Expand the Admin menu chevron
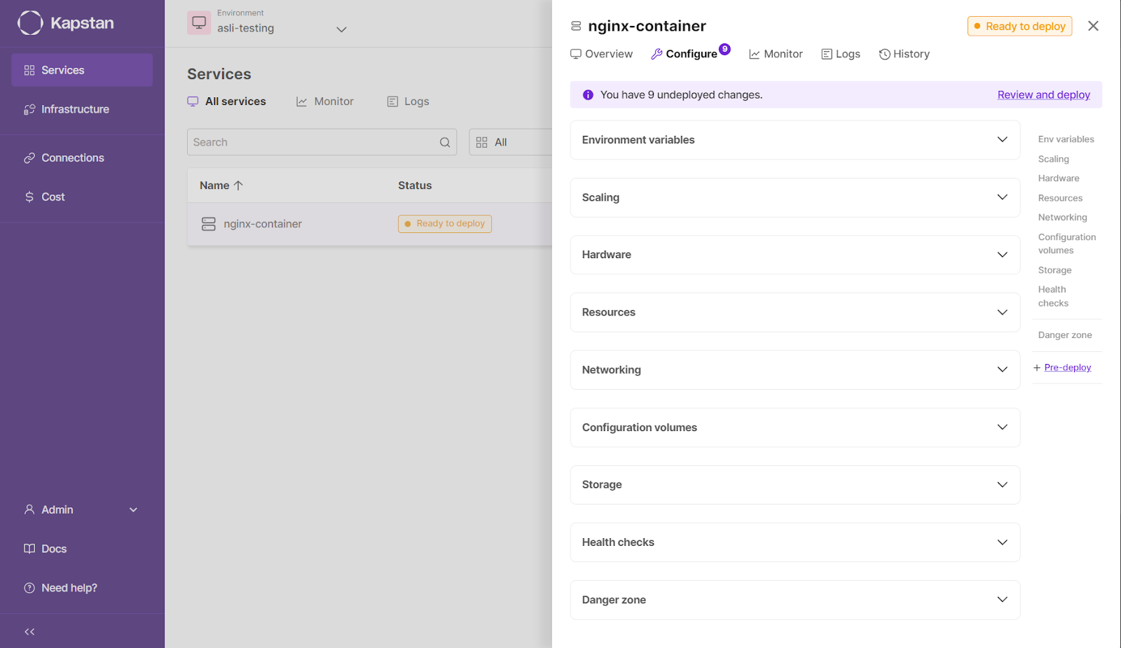 point(133,510)
